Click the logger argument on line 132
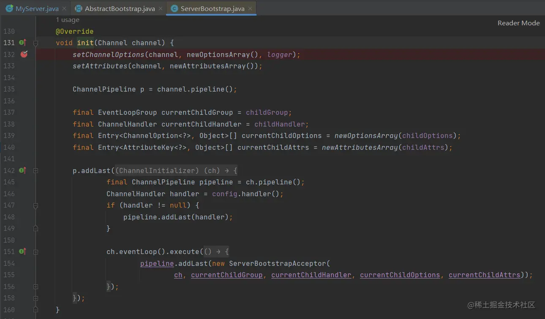 (x=280, y=54)
